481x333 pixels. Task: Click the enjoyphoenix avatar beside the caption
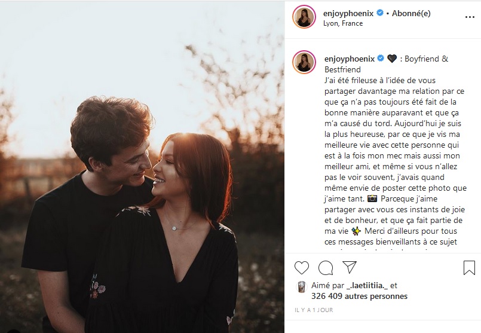point(304,63)
